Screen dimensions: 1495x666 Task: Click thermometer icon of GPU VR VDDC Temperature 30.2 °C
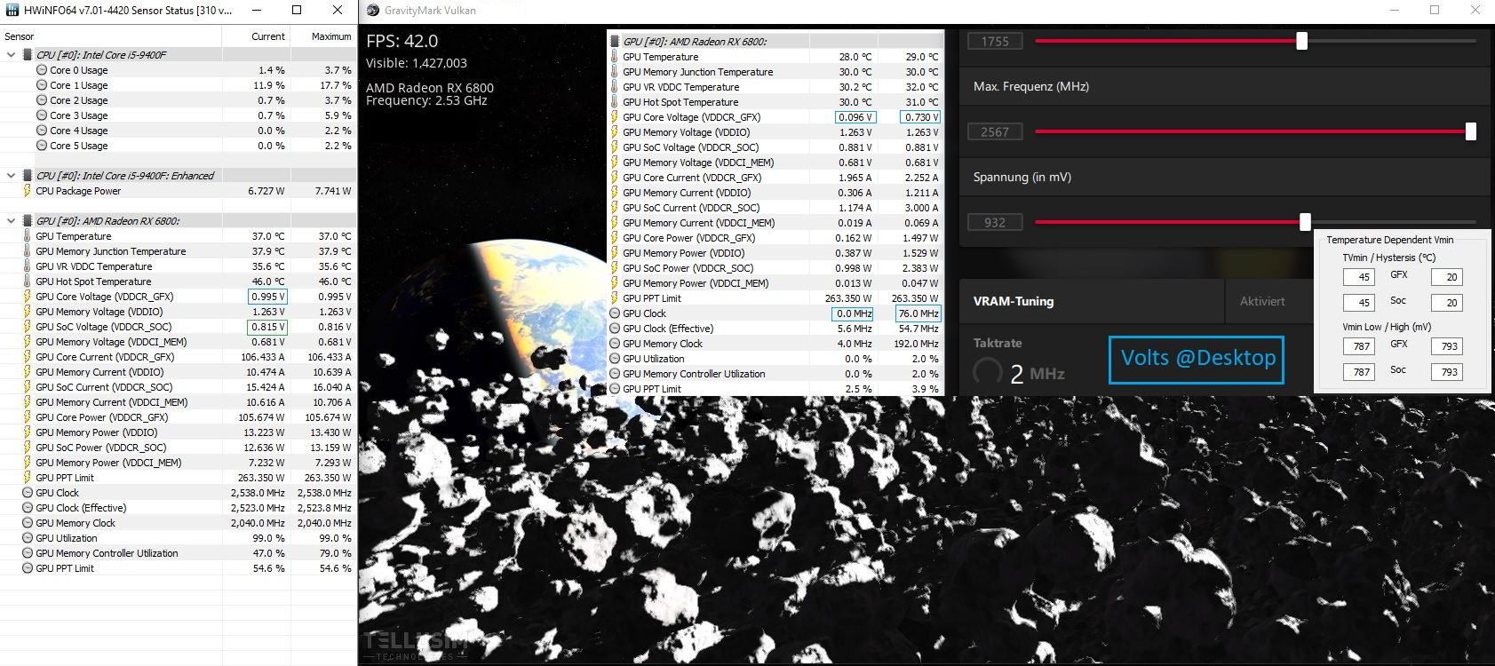(x=615, y=87)
